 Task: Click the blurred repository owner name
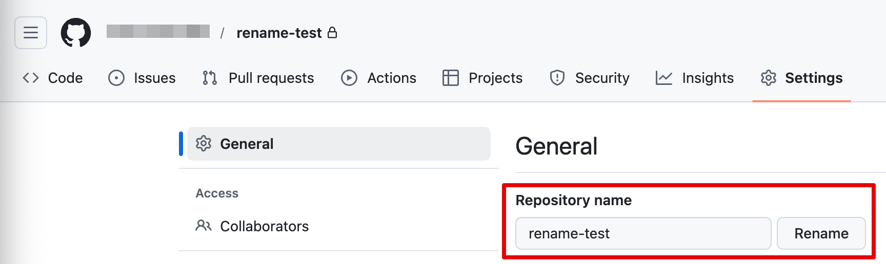click(x=158, y=32)
